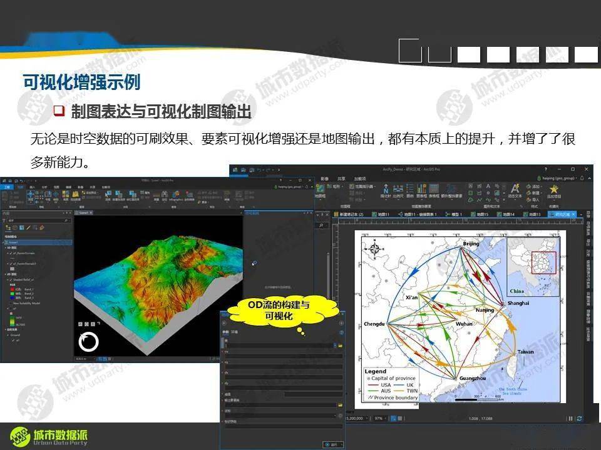The width and height of the screenshot is (601, 450).
Task: Click the browse folder icon for output feature class
Action: click(340, 405)
